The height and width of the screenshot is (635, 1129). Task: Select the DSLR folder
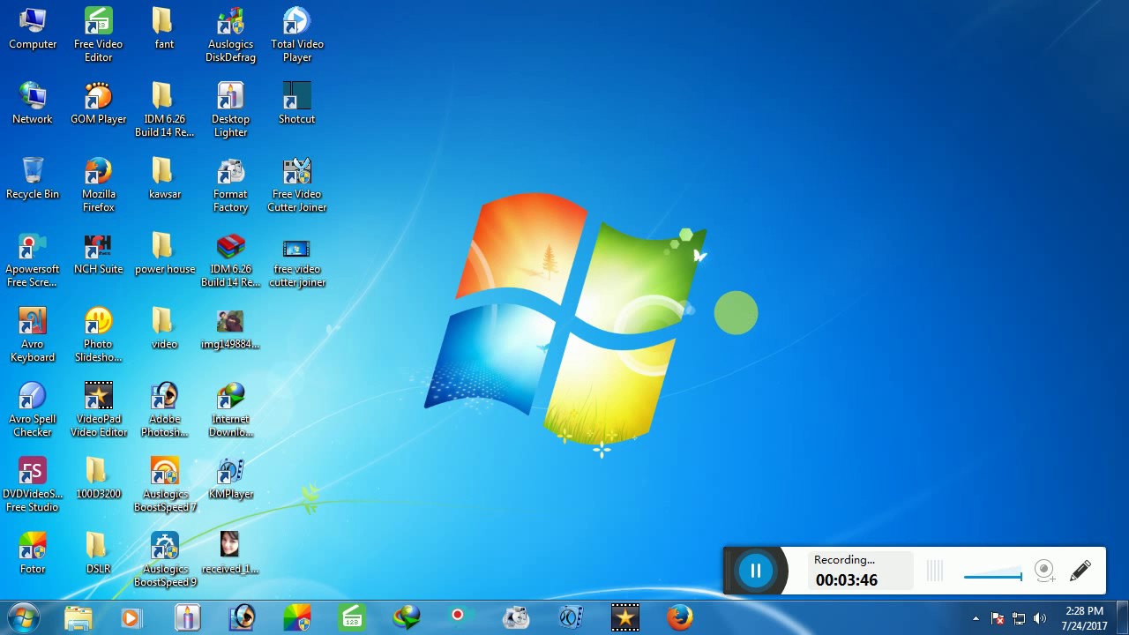[98, 554]
